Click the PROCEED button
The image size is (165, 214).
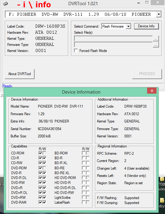(147, 74)
